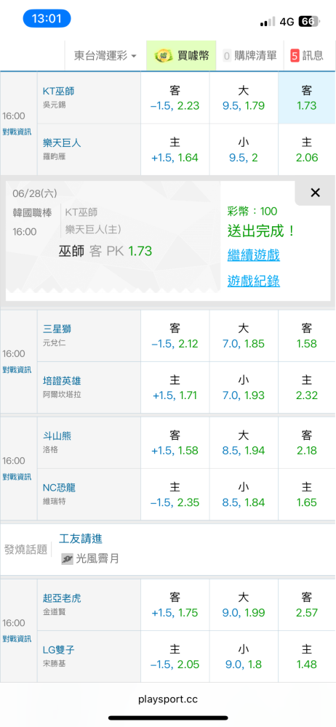Open 東台灣運彩 dropdown selector

click(105, 56)
